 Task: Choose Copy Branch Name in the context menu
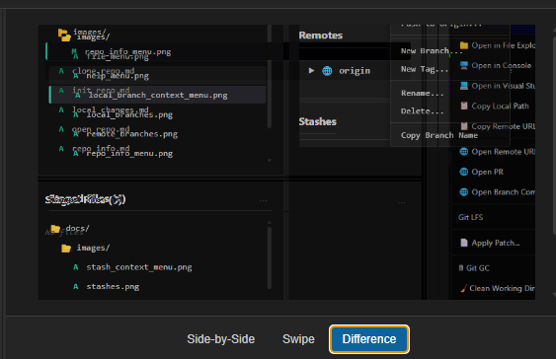tap(439, 135)
